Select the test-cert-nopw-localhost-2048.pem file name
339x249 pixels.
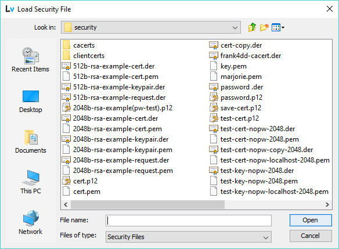tap(275, 160)
